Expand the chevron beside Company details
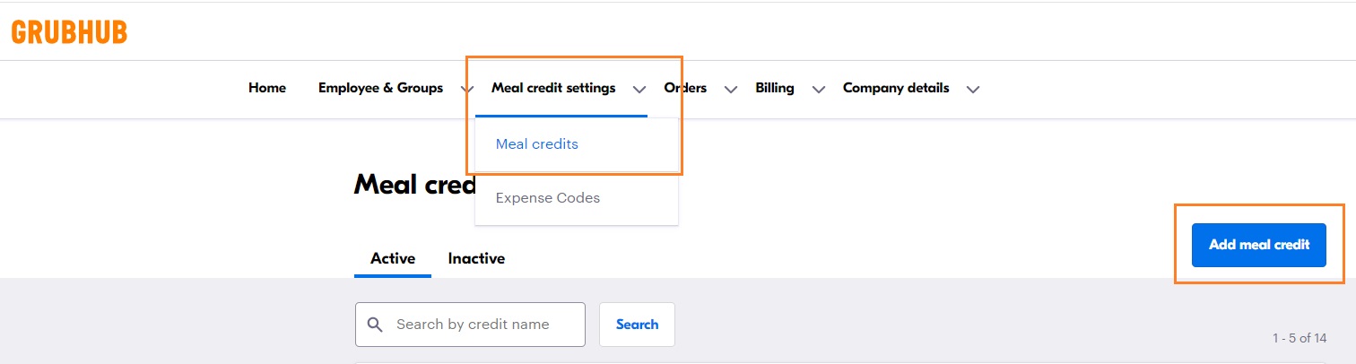This screenshot has width=1356, height=364. 973,89
